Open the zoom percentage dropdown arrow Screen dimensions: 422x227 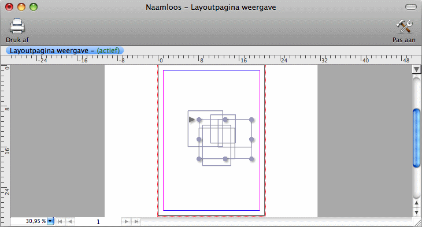click(50, 221)
